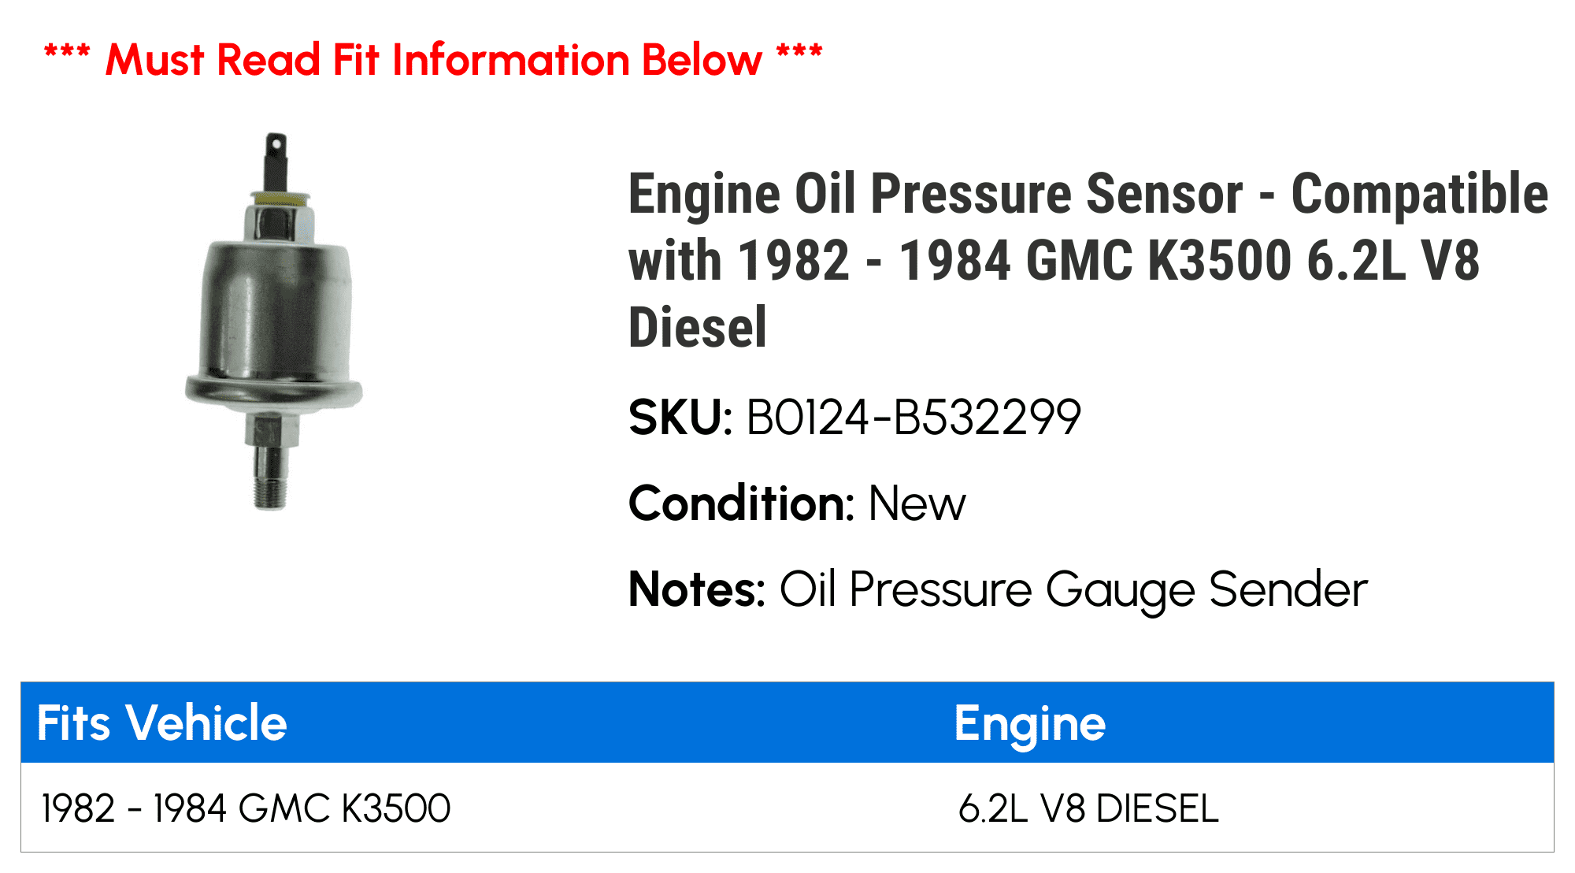Click the leading red asterisks in the warning
Viewport: 1575px width, 873px height.
(67, 54)
